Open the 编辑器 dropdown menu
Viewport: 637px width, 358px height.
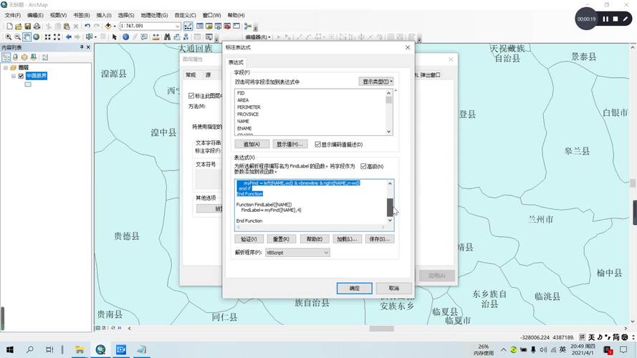coord(257,37)
